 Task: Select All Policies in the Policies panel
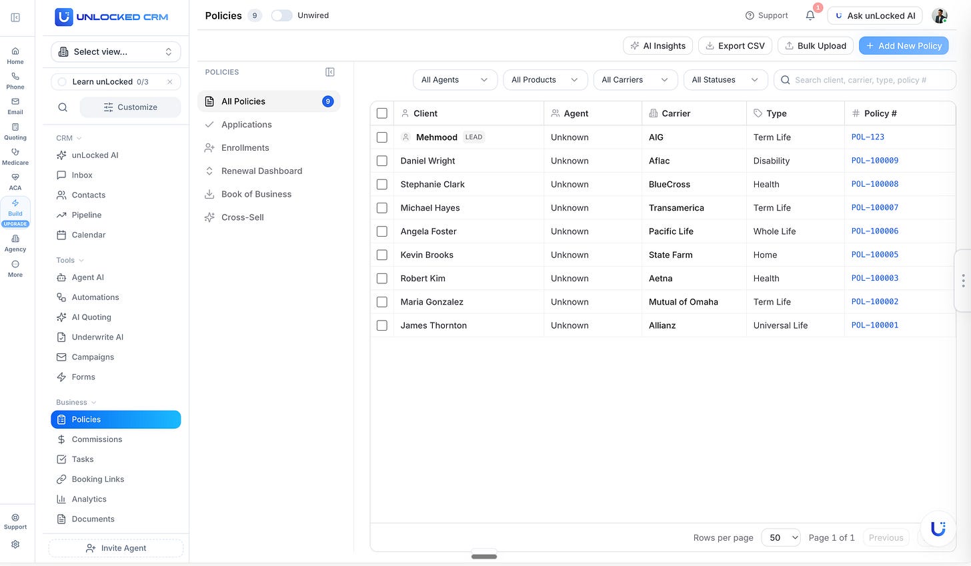coord(269,101)
